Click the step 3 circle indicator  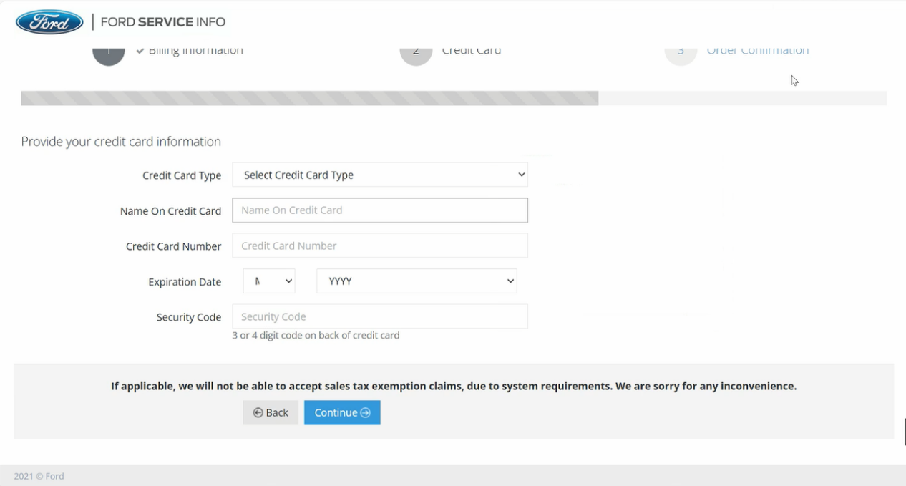point(681,54)
